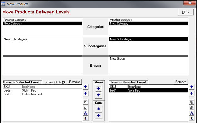Sort right list by price dollar icon
The image size is (197, 123).
click(192, 119)
